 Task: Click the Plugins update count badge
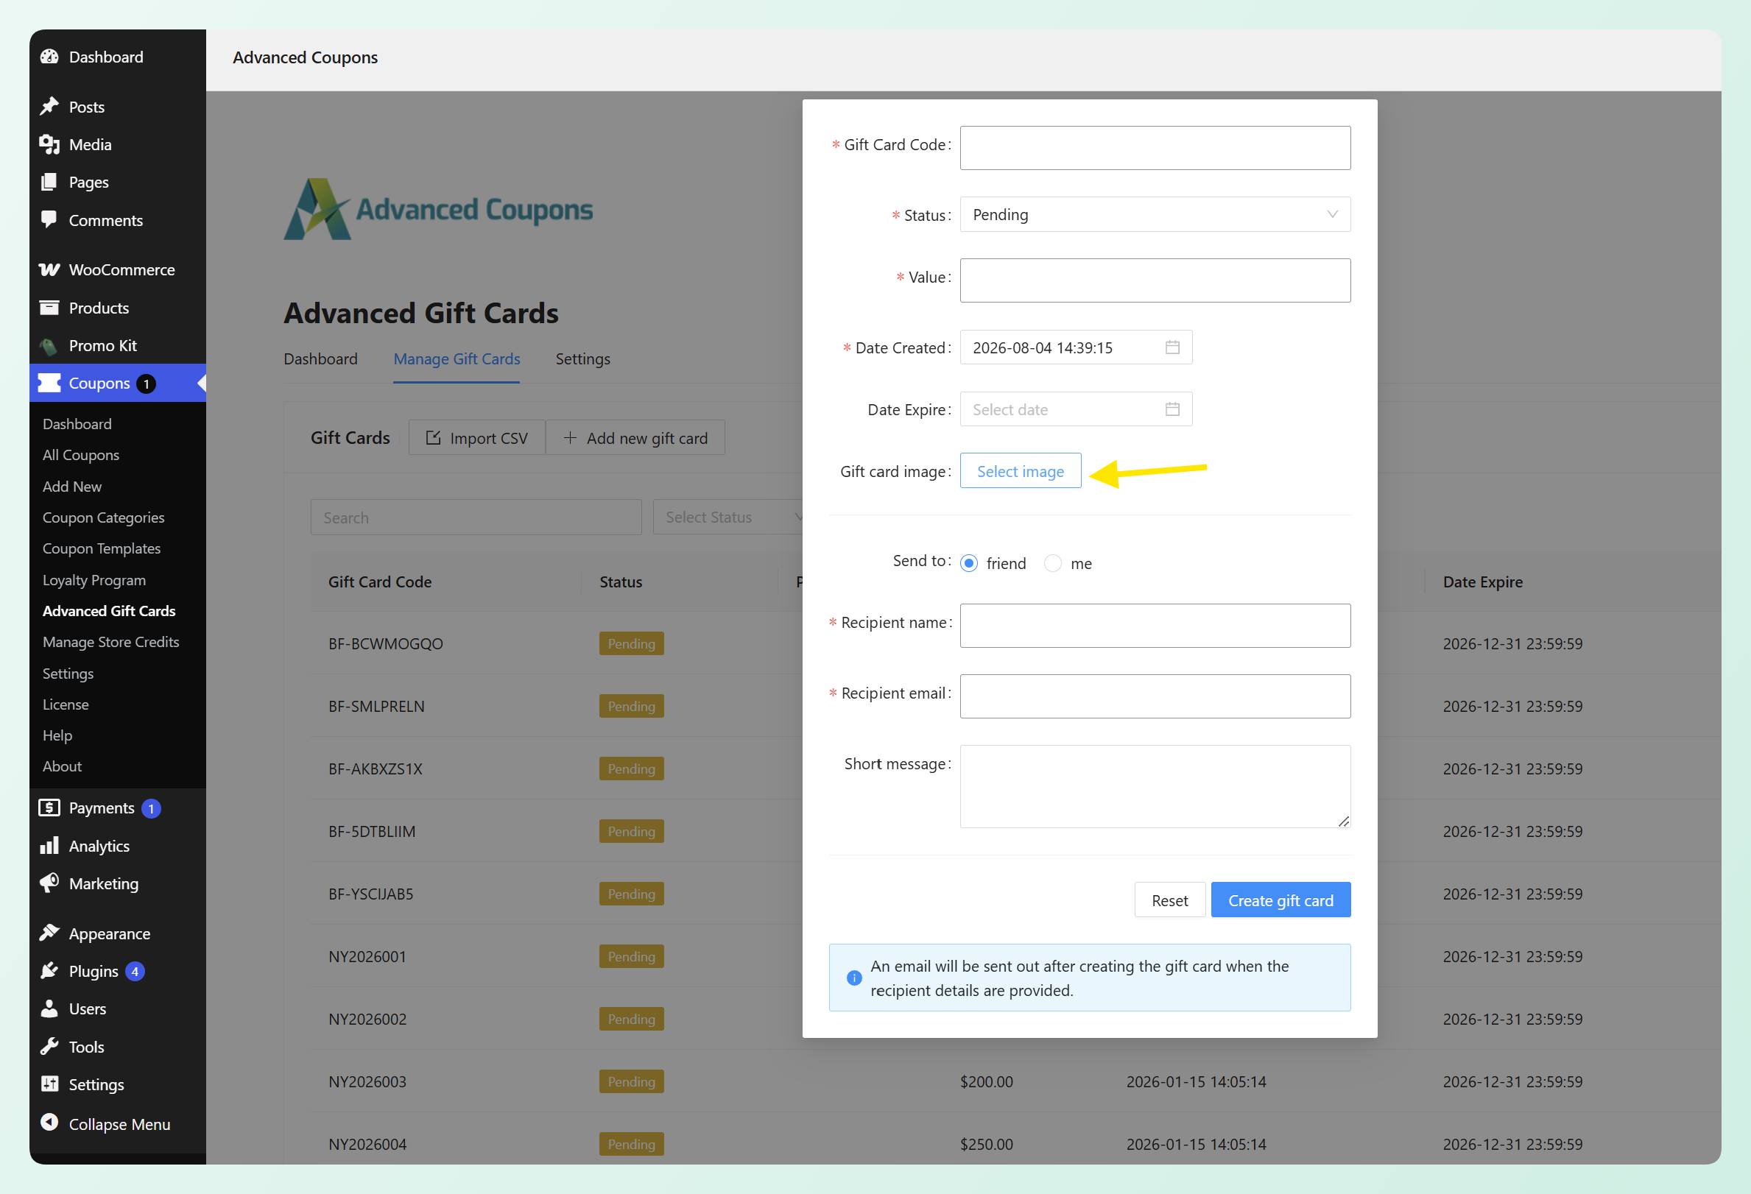135,971
